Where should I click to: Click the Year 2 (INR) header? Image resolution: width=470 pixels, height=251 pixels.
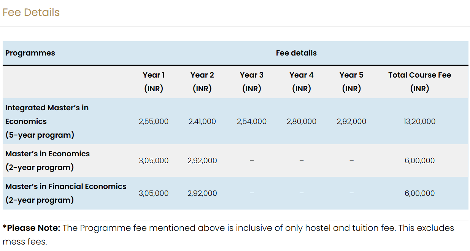click(202, 82)
